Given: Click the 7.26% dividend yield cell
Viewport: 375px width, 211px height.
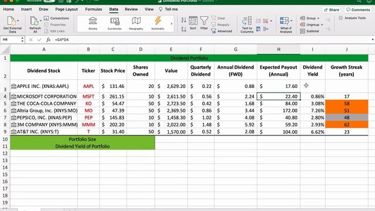Looking at the screenshot, I should (x=312, y=111).
